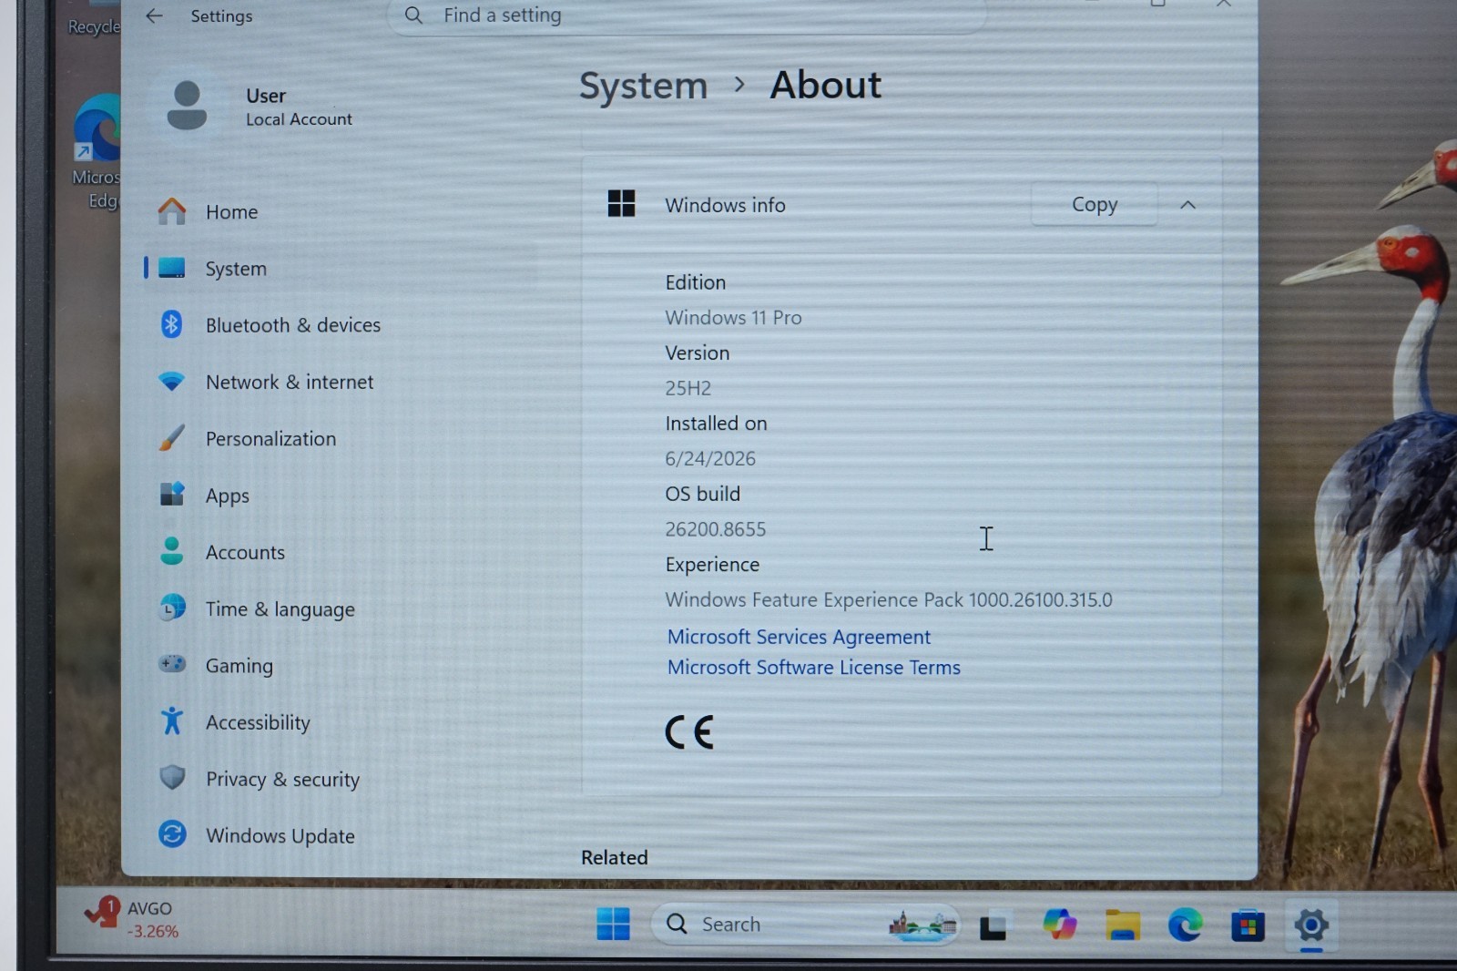
Task: Click the Home house icon
Action: pos(171,211)
